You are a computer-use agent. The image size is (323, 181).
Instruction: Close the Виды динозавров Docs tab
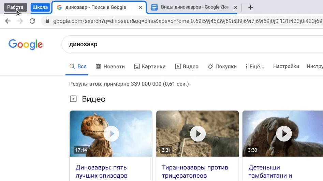tap(235, 7)
